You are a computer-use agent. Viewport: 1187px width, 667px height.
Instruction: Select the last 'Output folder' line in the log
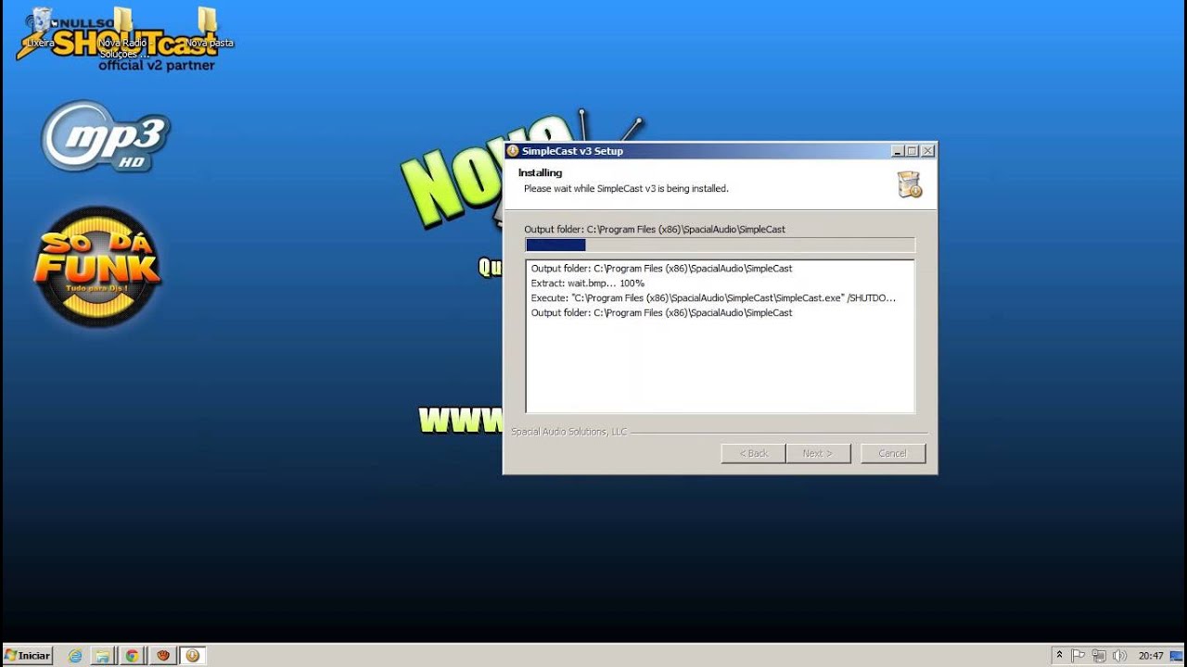[x=662, y=312]
